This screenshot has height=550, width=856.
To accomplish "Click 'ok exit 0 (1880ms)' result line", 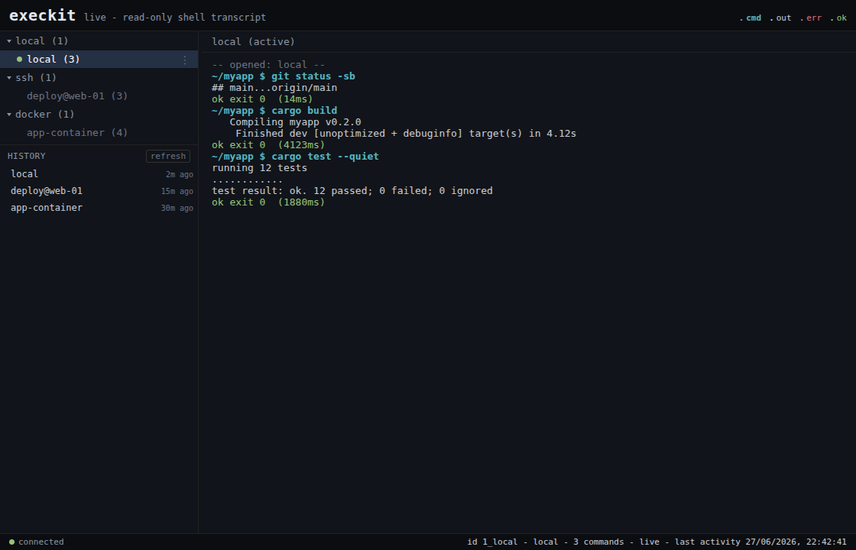I will pos(268,202).
